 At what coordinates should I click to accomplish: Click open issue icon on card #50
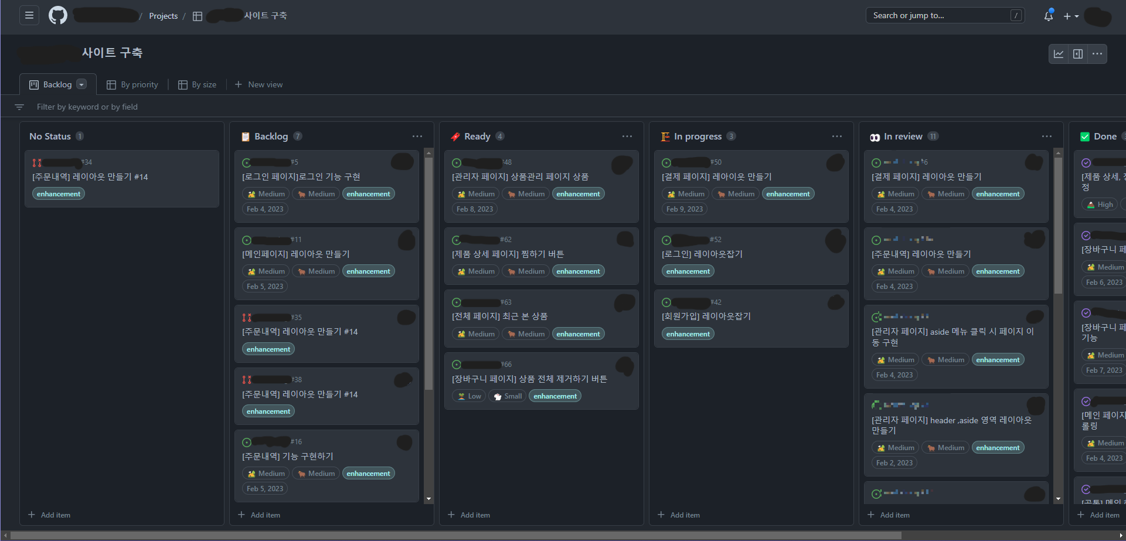(x=666, y=162)
